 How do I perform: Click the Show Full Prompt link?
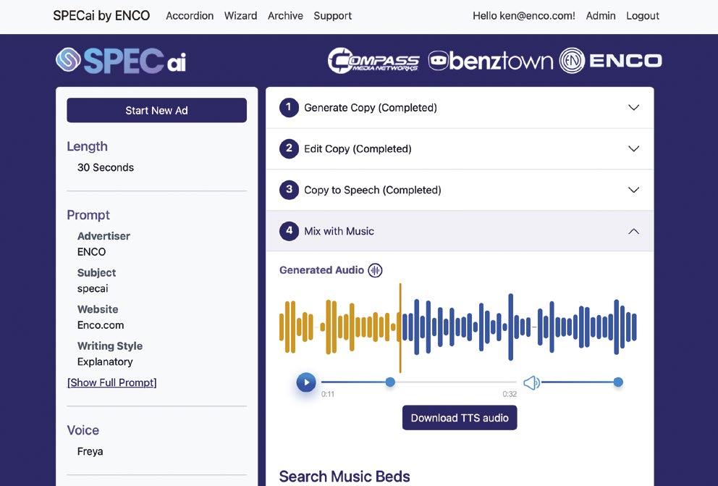point(111,382)
